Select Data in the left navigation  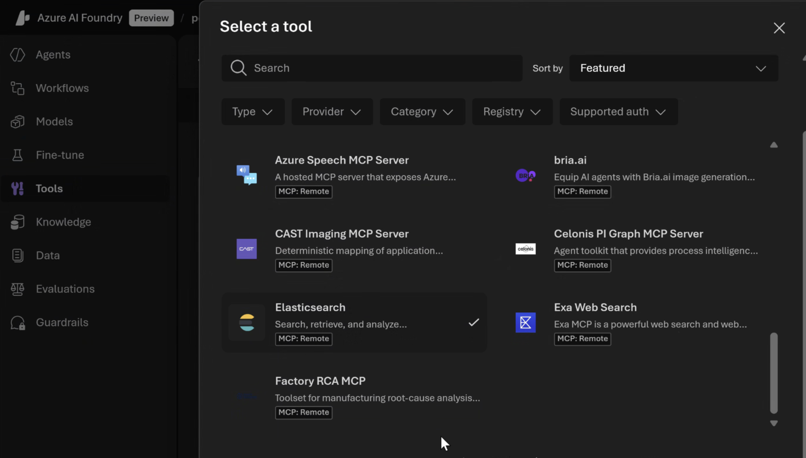(x=47, y=255)
